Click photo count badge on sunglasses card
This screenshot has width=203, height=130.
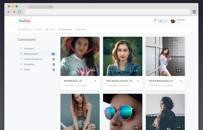tap(136, 127)
